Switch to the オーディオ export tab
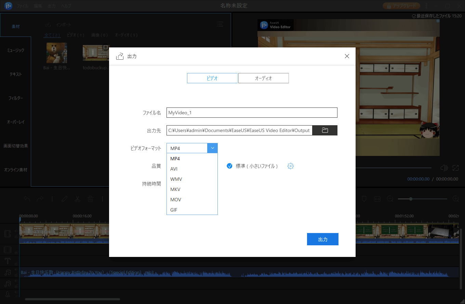 (263, 78)
